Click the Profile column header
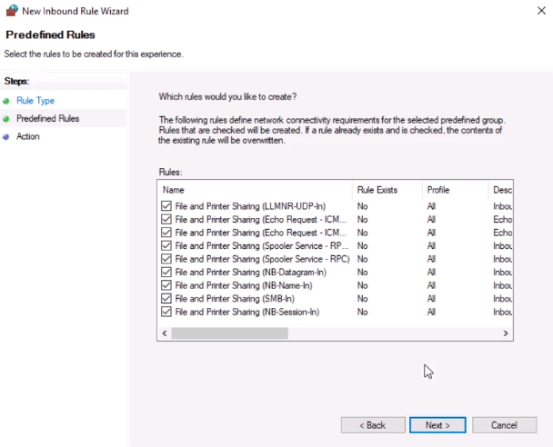 coord(456,190)
